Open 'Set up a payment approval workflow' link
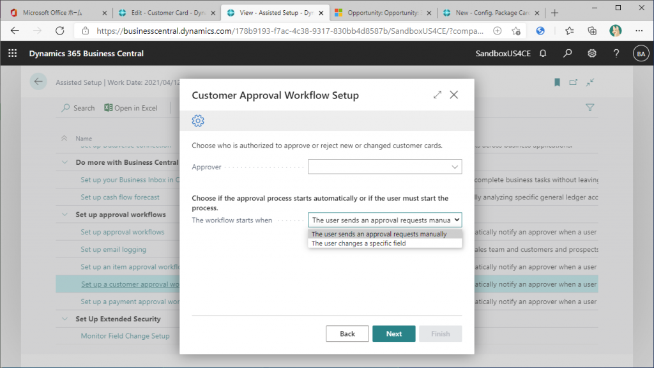The image size is (654, 368). [130, 302]
